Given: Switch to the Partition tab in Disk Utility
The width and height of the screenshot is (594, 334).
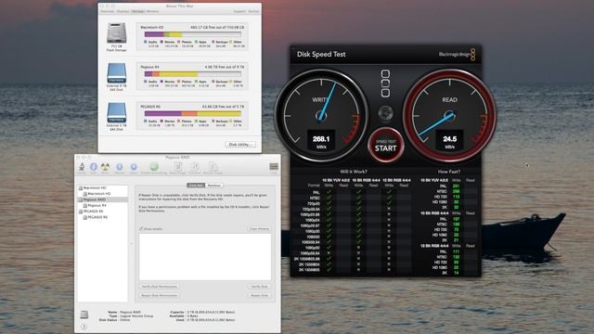Looking at the screenshot, I should click(214, 186).
